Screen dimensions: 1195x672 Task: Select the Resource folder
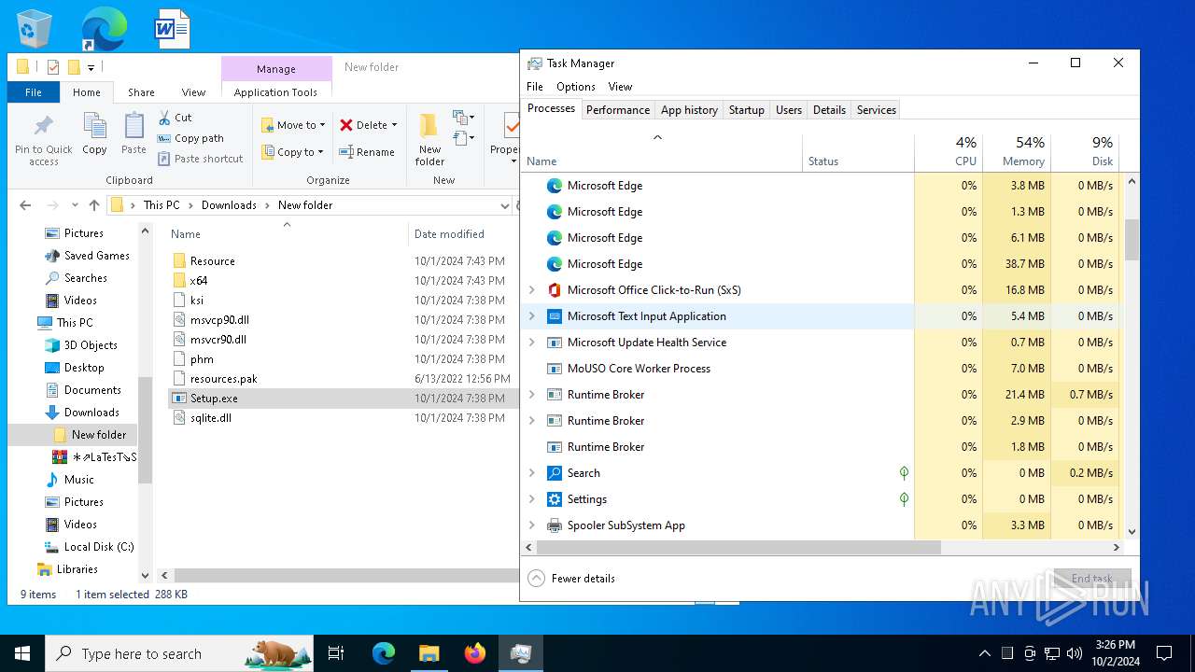(342, 261)
